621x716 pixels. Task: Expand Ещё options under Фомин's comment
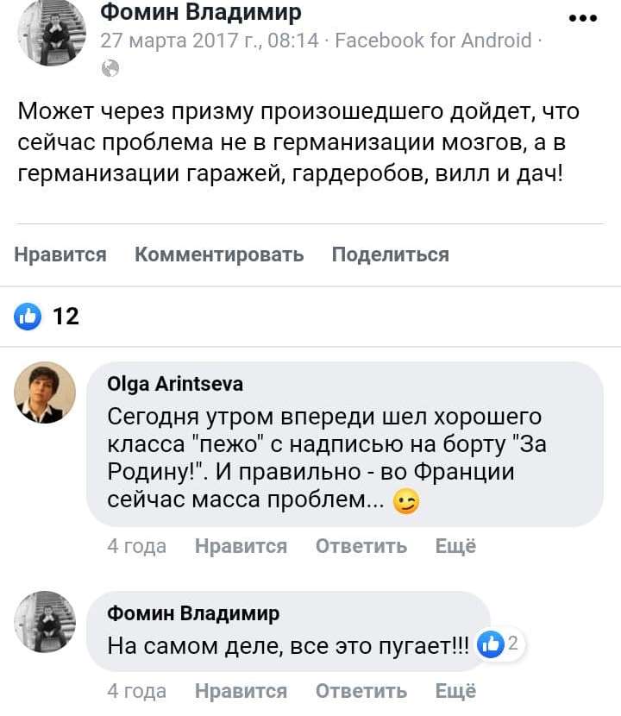[455, 691]
